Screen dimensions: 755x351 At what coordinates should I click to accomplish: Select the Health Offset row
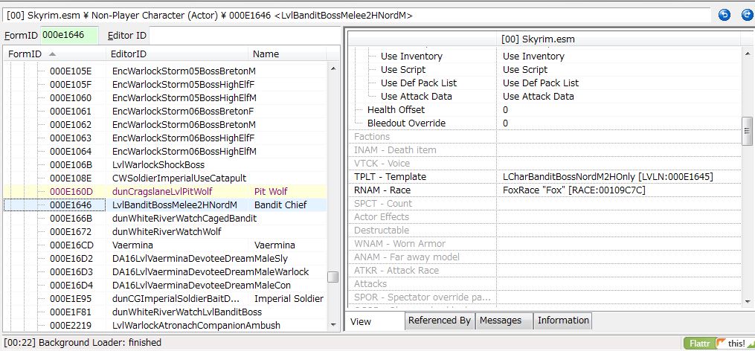tap(544, 110)
